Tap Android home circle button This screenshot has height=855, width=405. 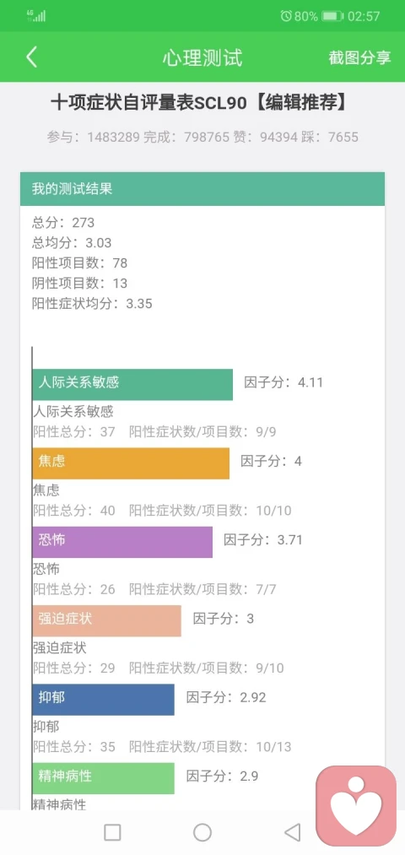coord(202,833)
